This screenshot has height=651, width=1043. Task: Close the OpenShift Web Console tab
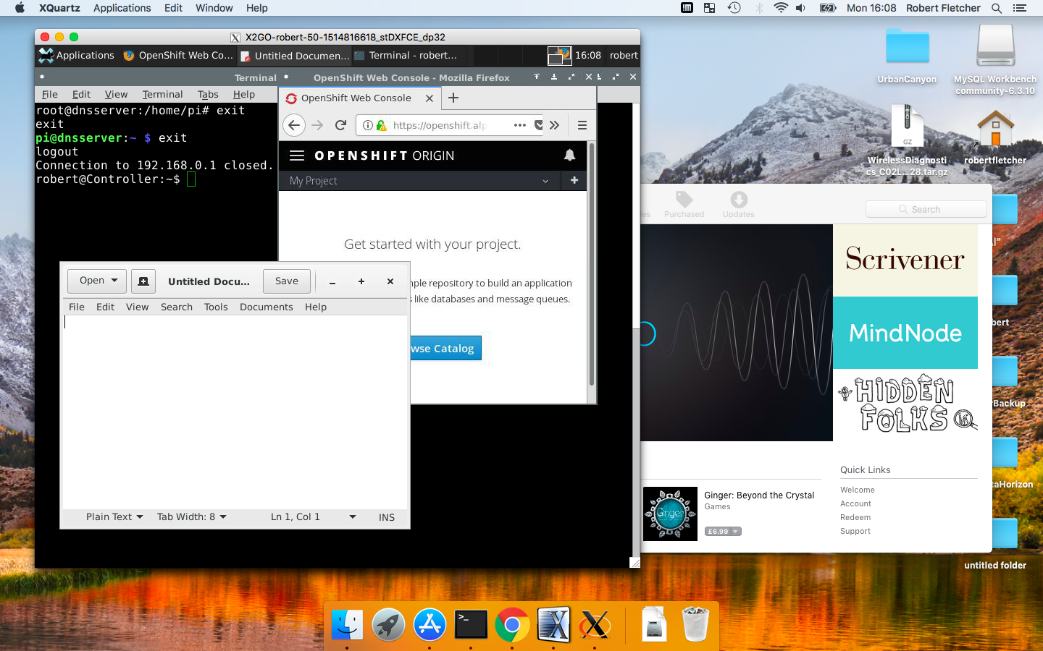point(430,98)
